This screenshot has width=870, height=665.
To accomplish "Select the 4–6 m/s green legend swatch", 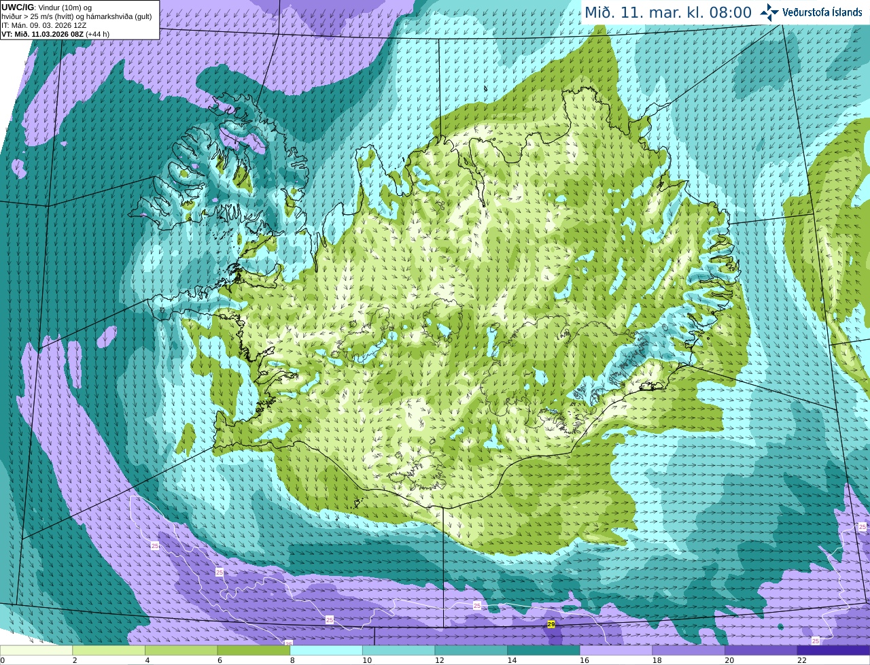I will tap(181, 650).
